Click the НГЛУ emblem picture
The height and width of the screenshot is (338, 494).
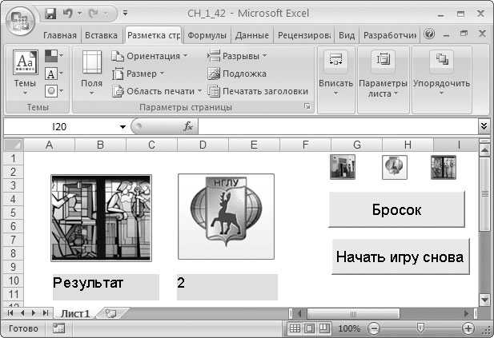pos(227,217)
